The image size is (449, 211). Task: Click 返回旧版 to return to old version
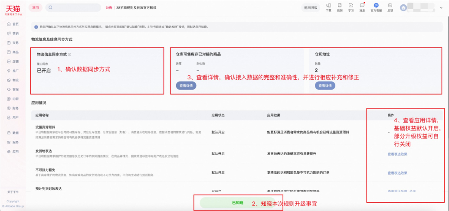[311, 8]
